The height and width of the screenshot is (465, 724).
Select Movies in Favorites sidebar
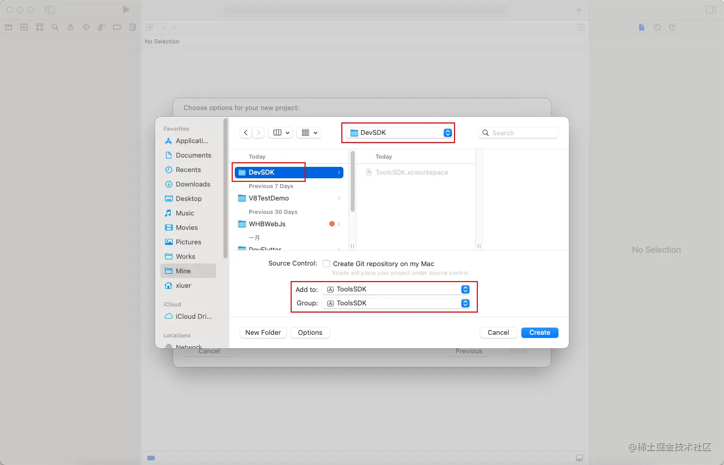pyautogui.click(x=188, y=228)
